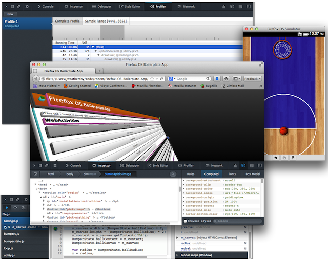
Task: Tap Home button in Firefox OS Simulator
Action: [276, 158]
